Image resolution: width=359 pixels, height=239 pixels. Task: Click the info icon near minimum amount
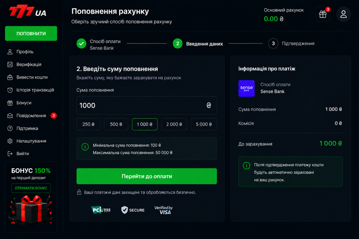tap(85, 147)
